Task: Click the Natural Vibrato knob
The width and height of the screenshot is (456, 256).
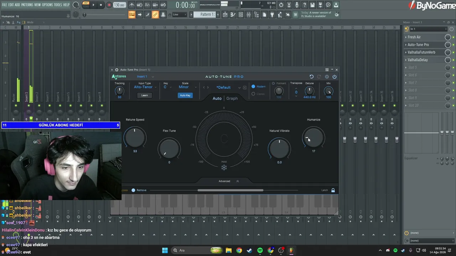Action: pyautogui.click(x=279, y=149)
